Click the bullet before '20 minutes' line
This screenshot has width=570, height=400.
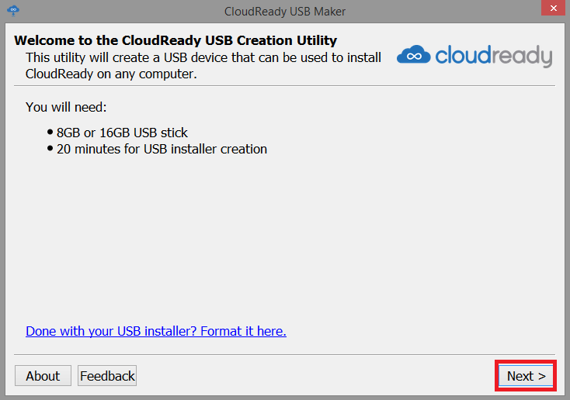coord(50,149)
